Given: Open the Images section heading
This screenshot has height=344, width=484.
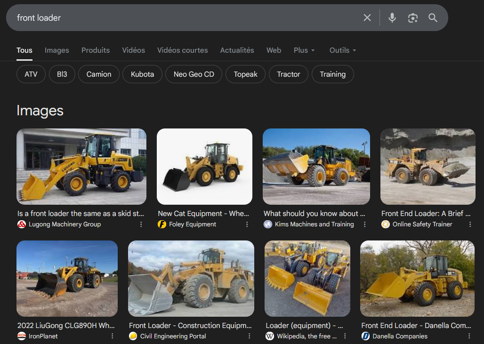Looking at the screenshot, I should point(40,111).
